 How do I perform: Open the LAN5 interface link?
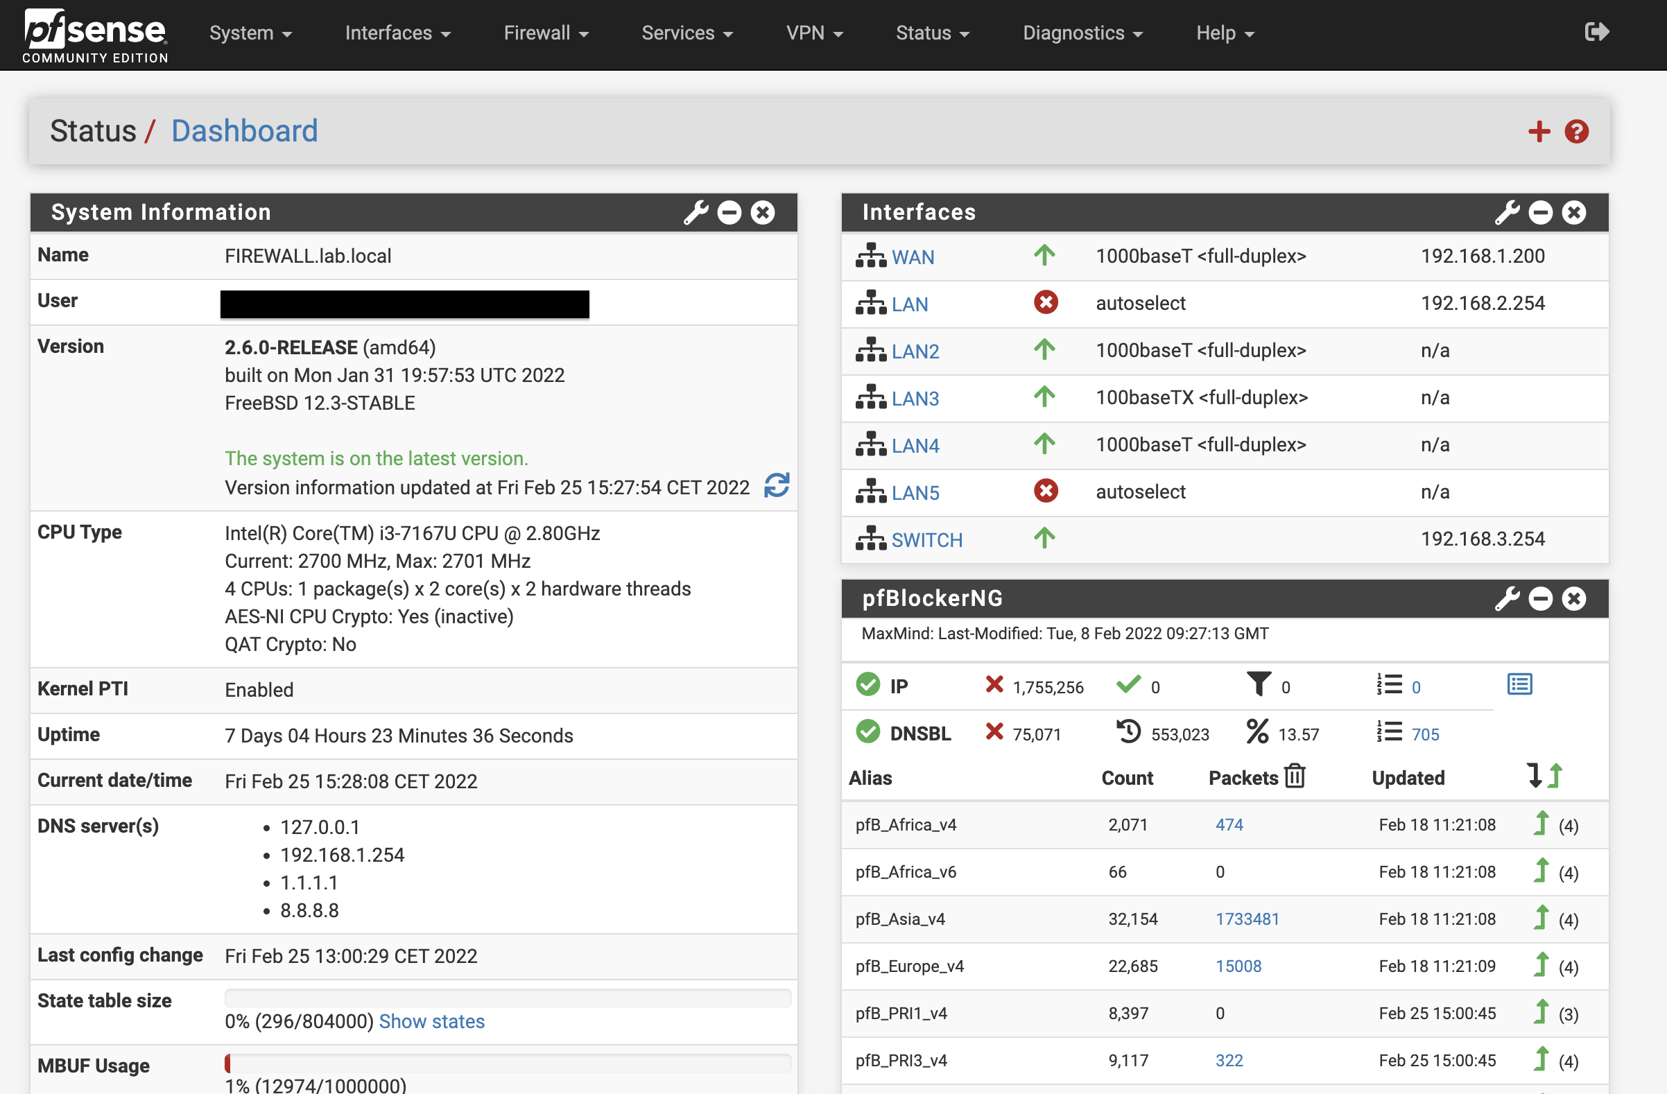pyautogui.click(x=915, y=492)
